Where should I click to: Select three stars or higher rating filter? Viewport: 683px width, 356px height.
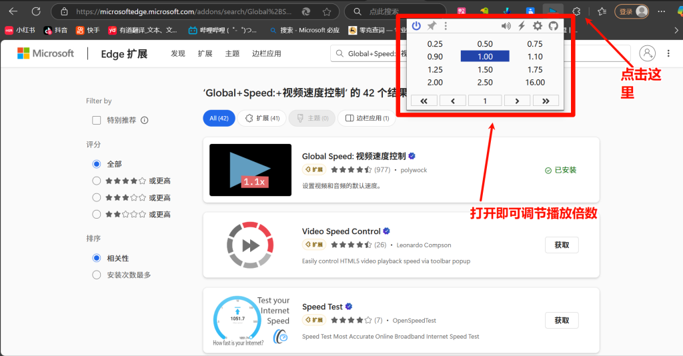(97, 197)
